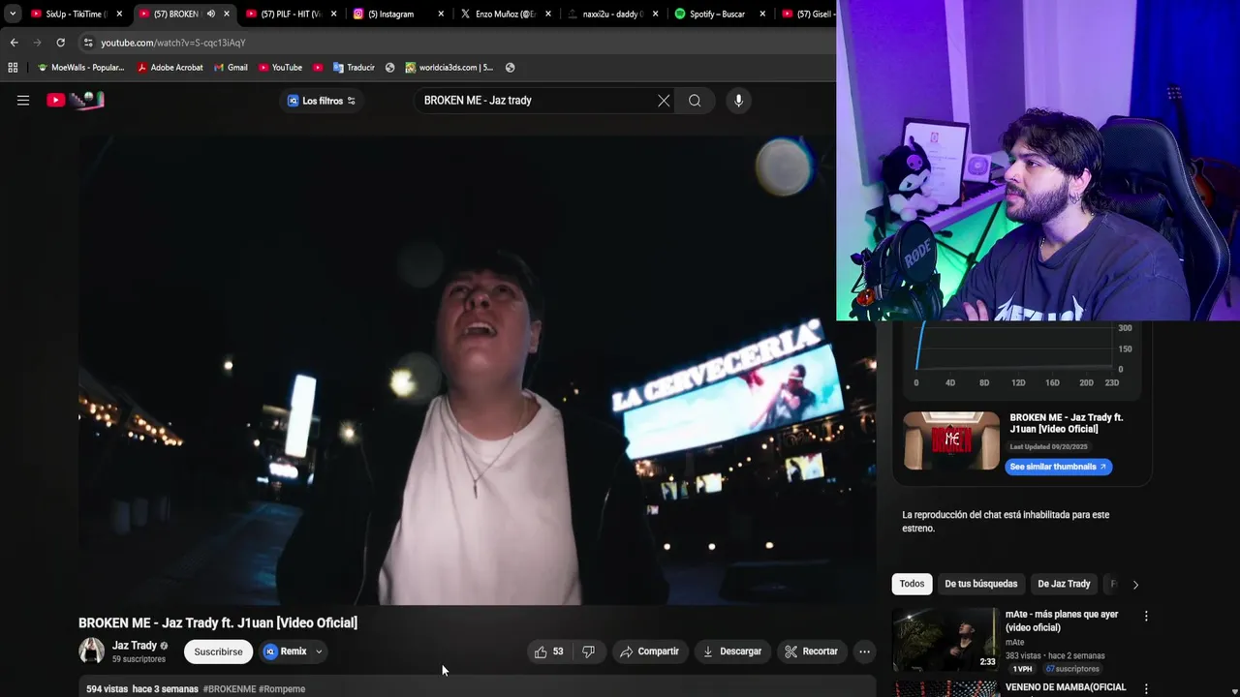
Task: Open VENENO DE MAMBA video title
Action: point(1066,687)
